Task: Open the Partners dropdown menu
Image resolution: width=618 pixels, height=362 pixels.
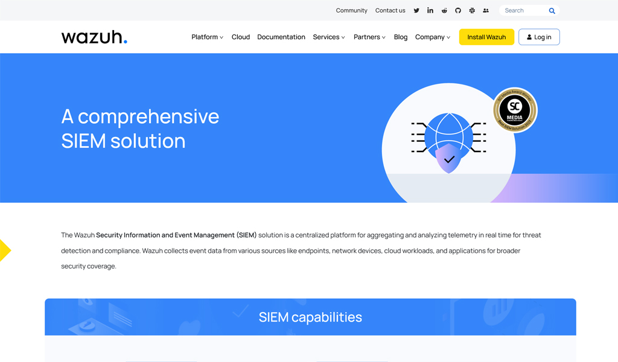Action: tap(369, 37)
